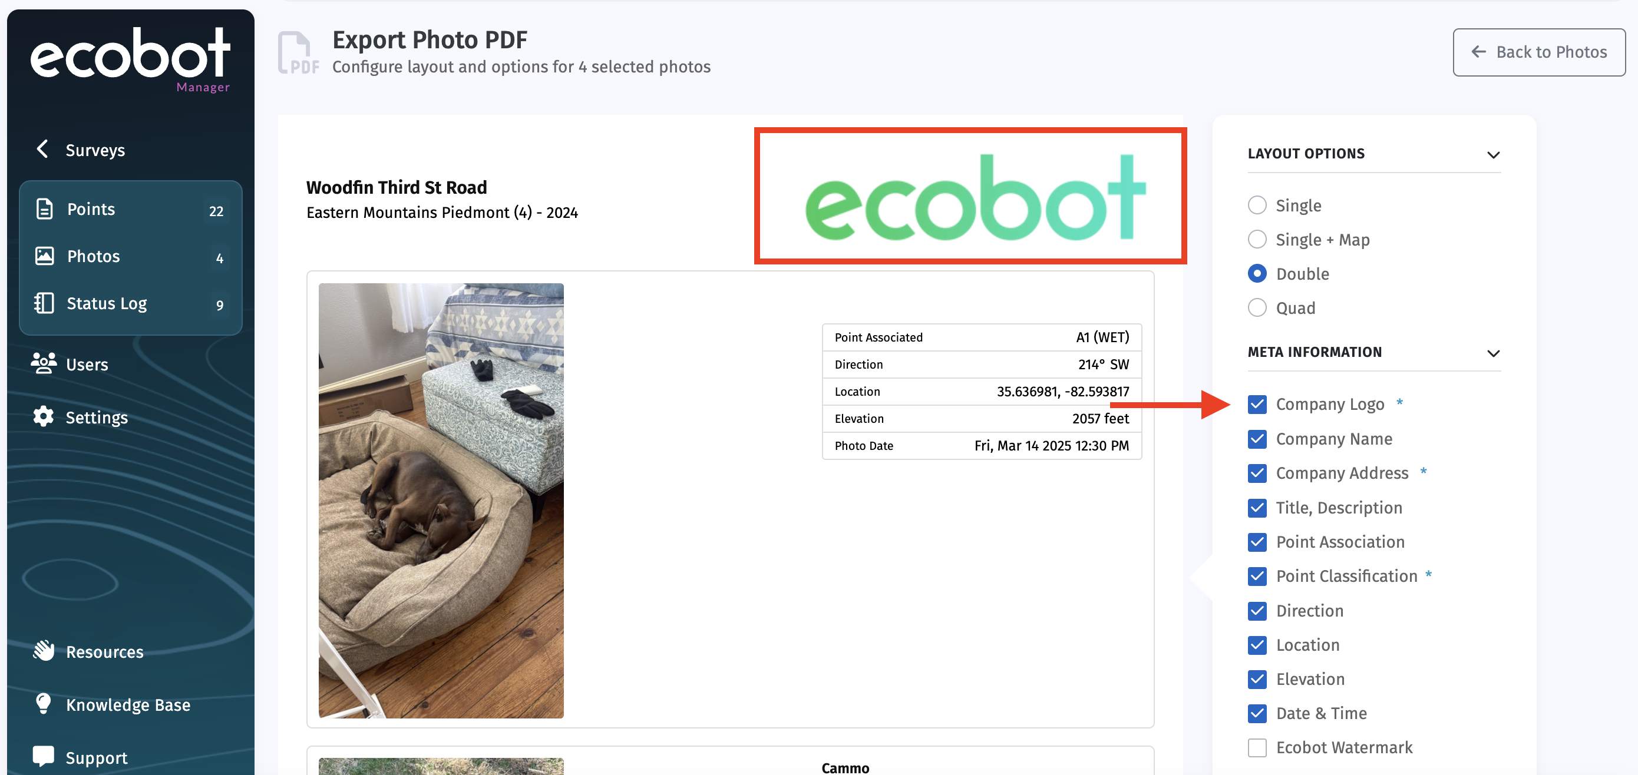Screen dimensions: 1638x775
Task: Click the Support chat bubble icon
Action: click(x=43, y=757)
